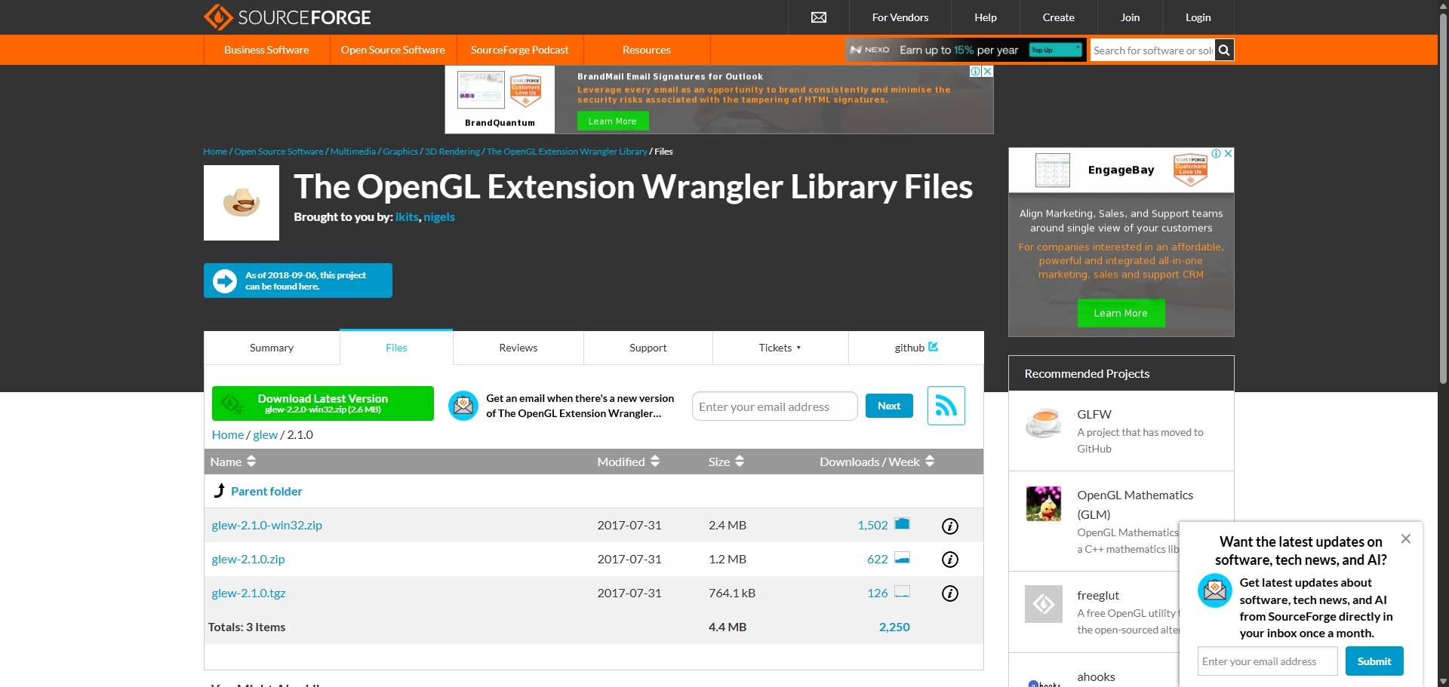Open the Summary tab

(x=272, y=348)
